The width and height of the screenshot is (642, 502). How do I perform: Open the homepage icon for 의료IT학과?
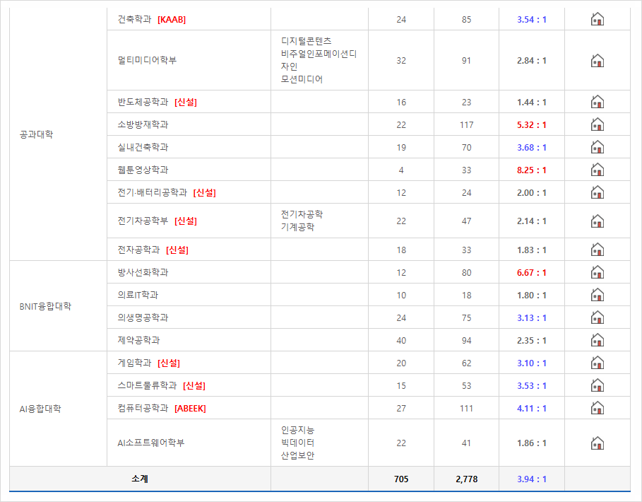(598, 295)
